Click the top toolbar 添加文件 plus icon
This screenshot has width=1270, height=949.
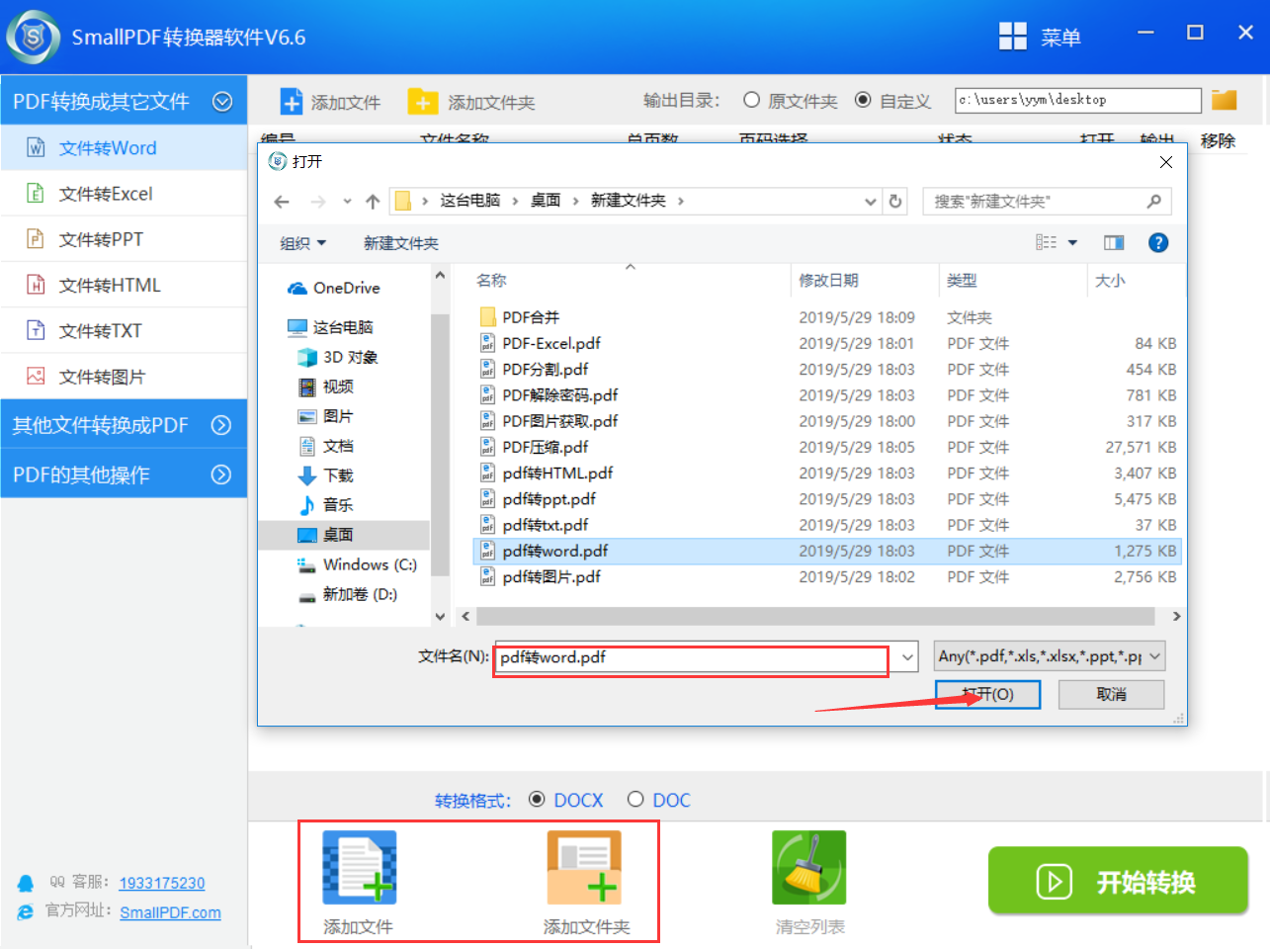tap(292, 102)
